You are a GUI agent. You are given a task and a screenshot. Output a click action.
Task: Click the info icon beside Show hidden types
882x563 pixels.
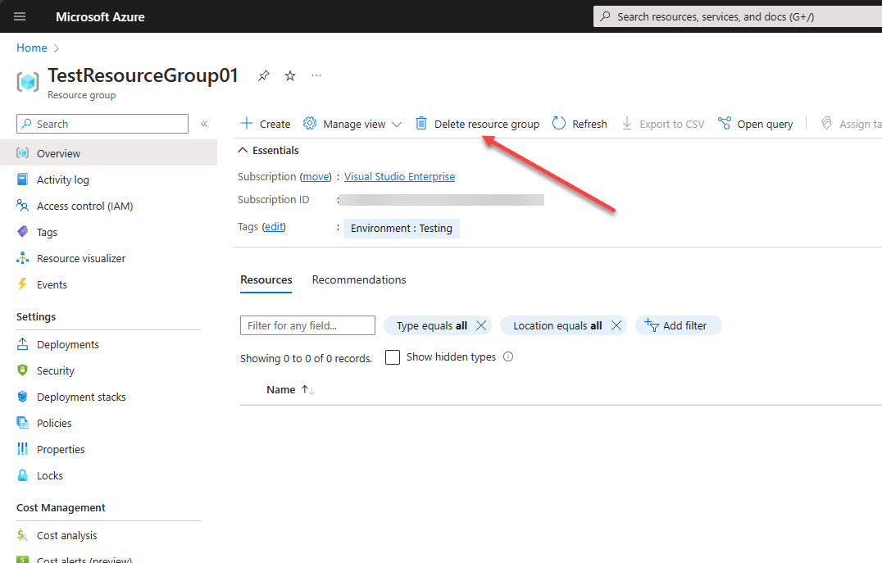[508, 356]
